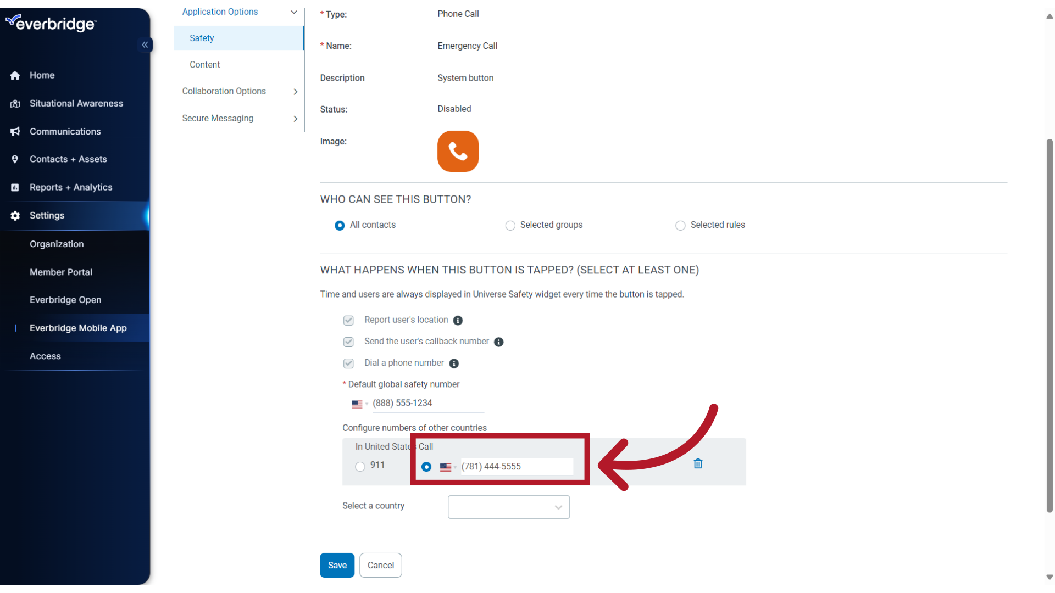Screen dimensions: 1055x593
Task: Open the Select a country dropdown
Action: 508,507
